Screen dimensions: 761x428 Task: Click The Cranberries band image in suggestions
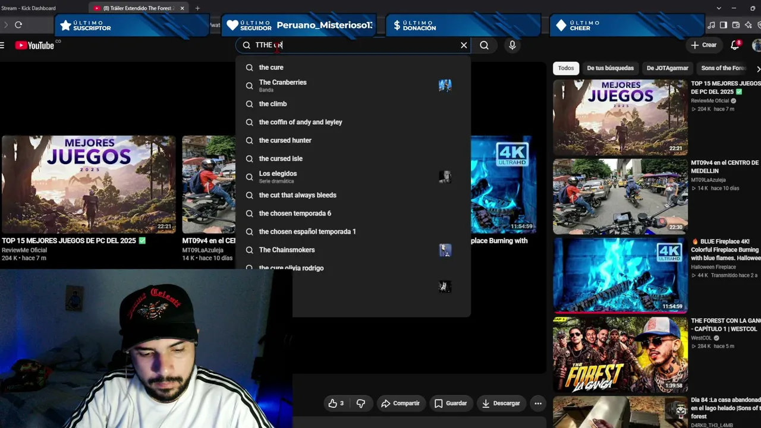click(445, 86)
